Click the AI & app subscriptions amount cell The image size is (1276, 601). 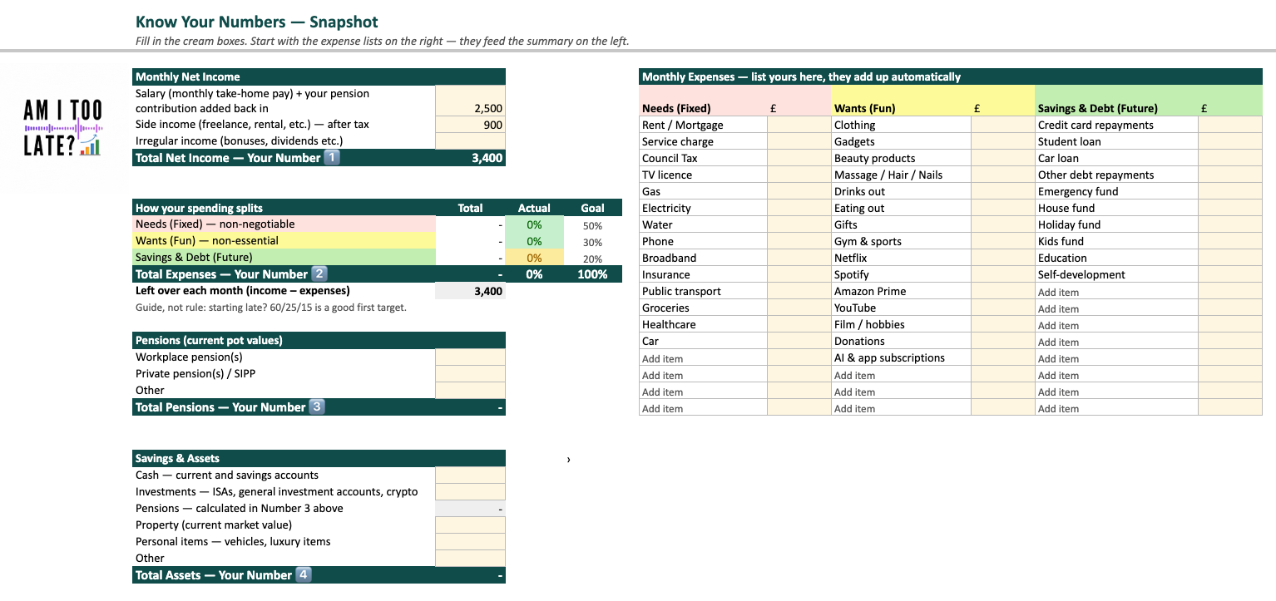click(1002, 357)
